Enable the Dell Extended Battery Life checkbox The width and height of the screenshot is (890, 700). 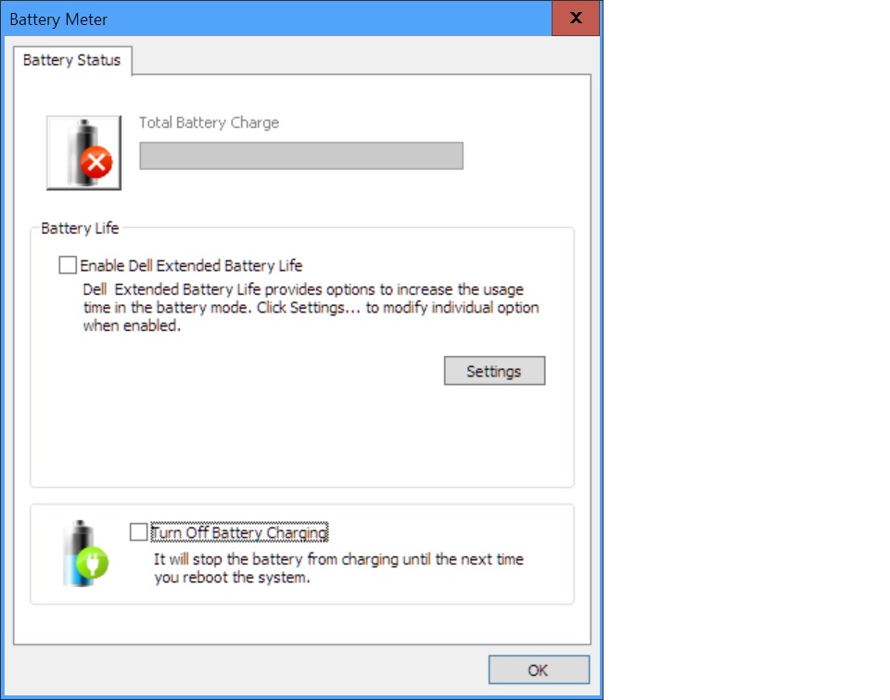(68, 265)
